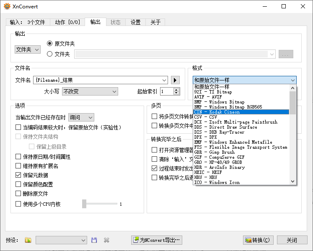Switch to the 输入: 3个文件 tab
The width and height of the screenshot is (313, 251).
click(x=28, y=22)
